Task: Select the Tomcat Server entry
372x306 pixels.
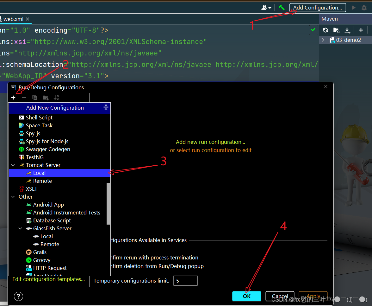Action: [43, 165]
